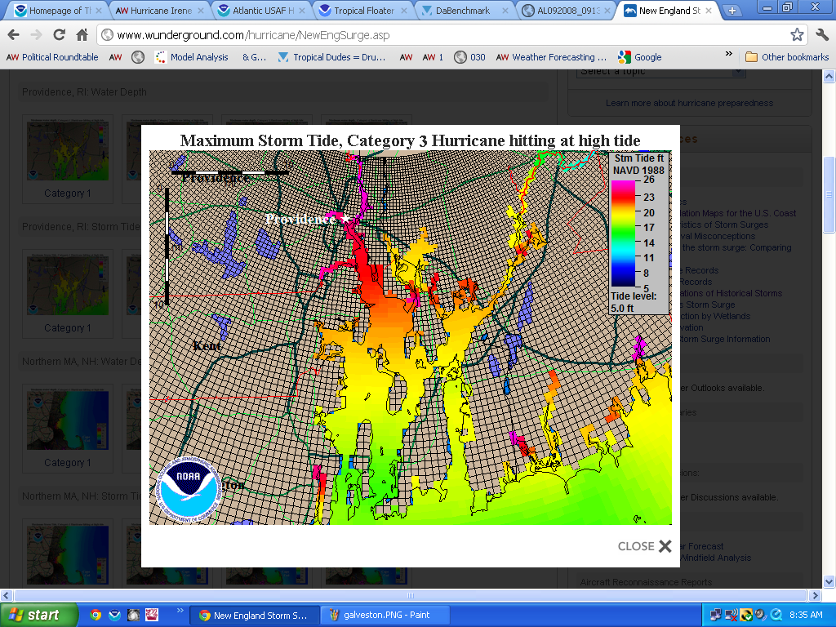Open the browser Home page button
This screenshot has width=836, height=627.
click(x=82, y=35)
